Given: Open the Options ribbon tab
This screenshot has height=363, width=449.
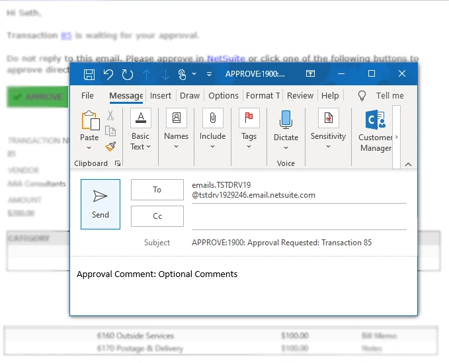Looking at the screenshot, I should tap(224, 96).
